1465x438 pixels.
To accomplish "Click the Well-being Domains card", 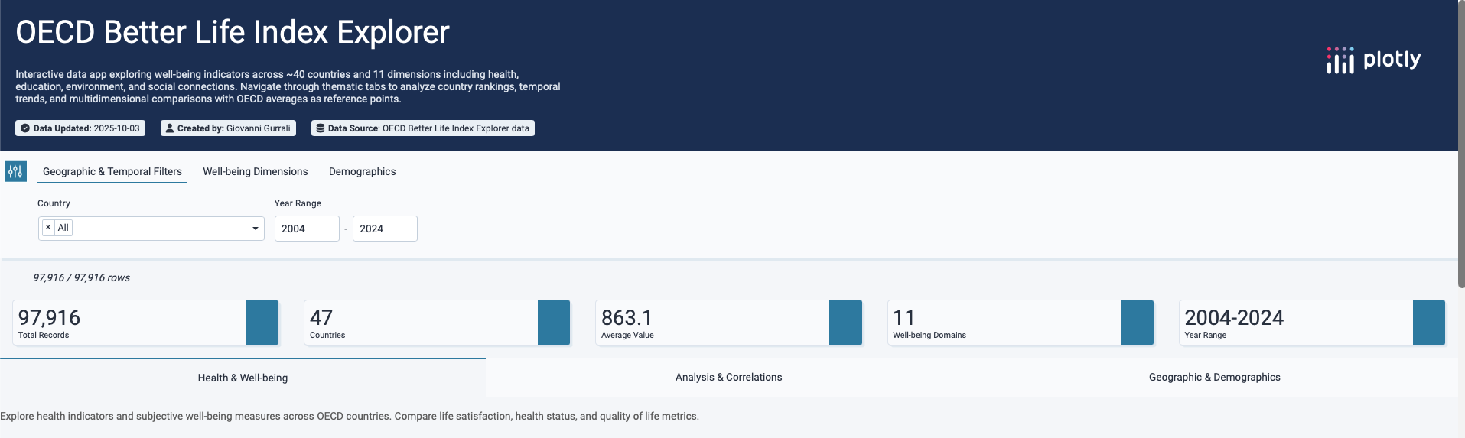I will tap(1021, 323).
